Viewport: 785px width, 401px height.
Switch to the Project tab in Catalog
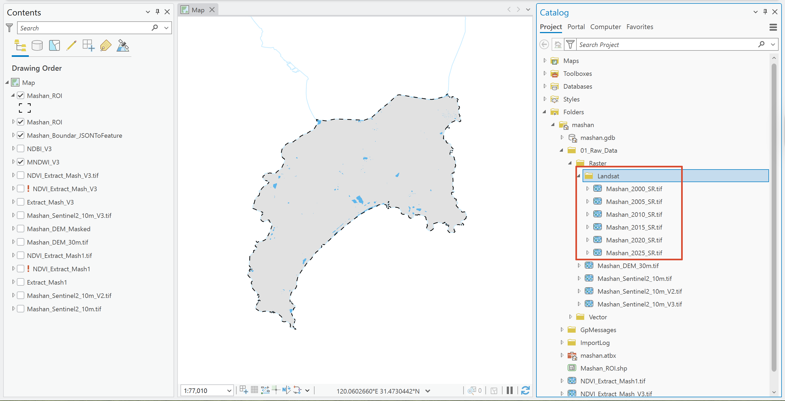click(x=551, y=27)
